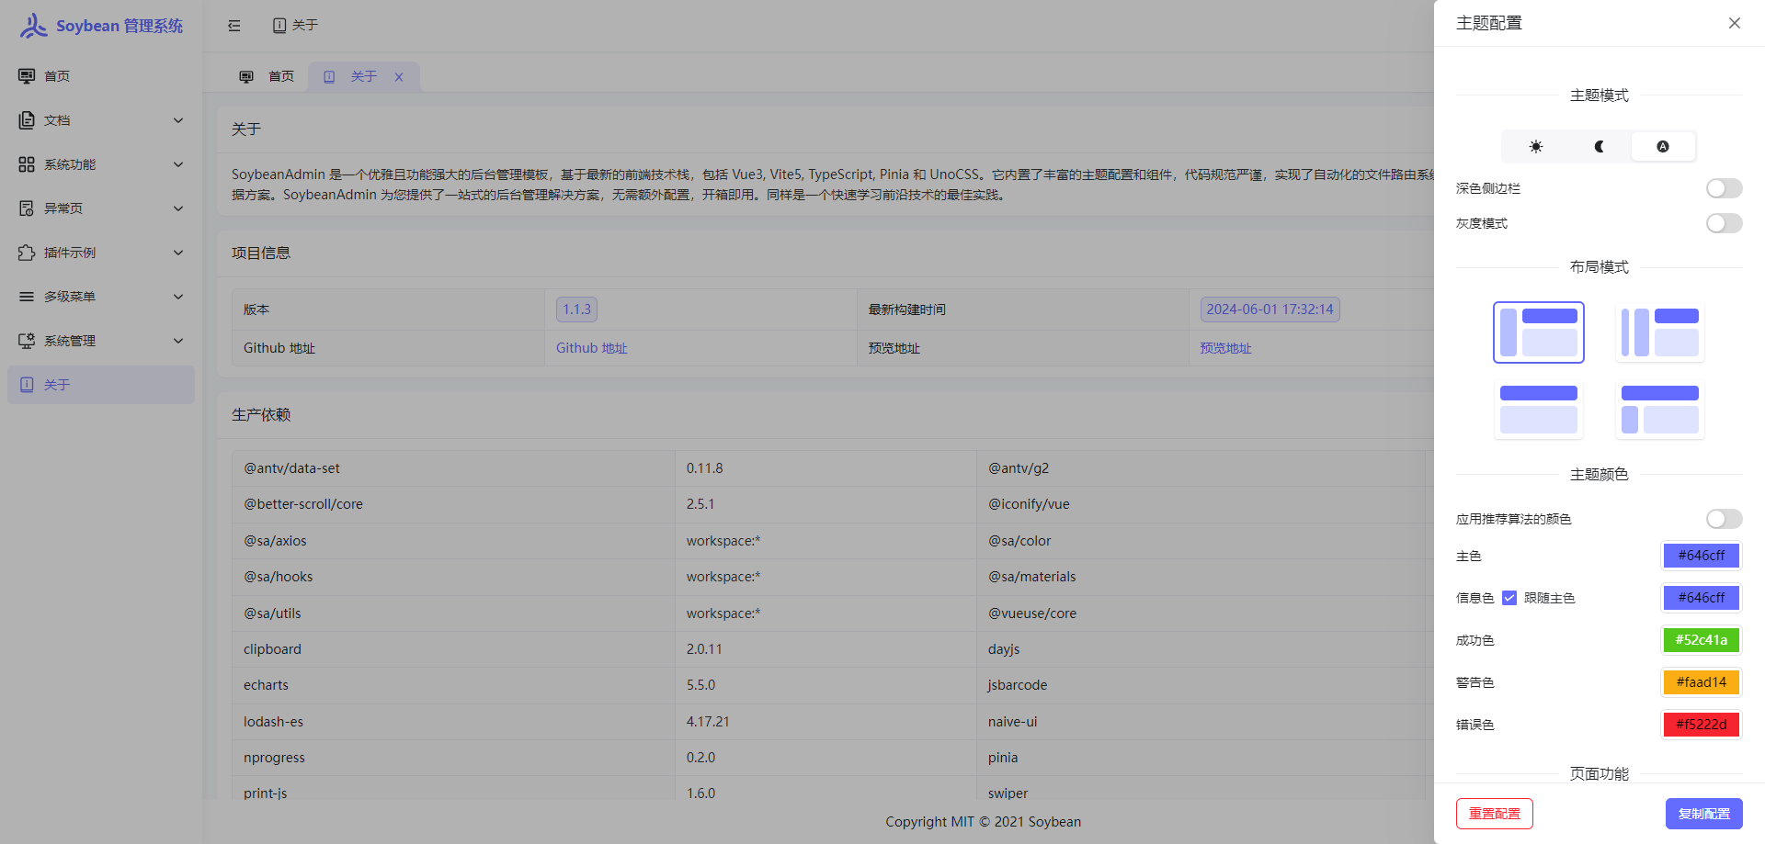
Task: Open the 多级菜单 menu item
Action: pyautogui.click(x=101, y=297)
